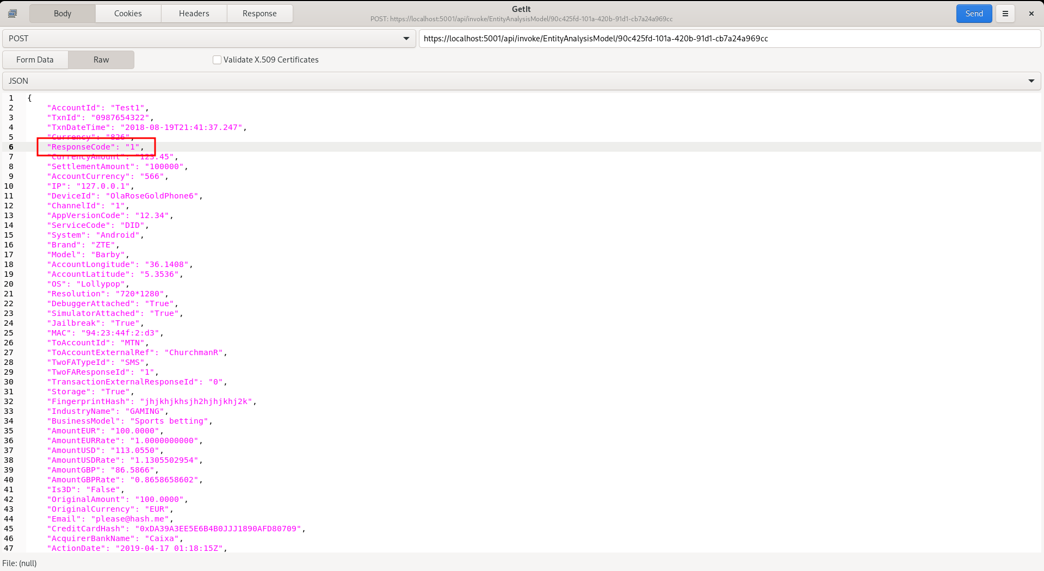Viewport: 1044px width, 571px height.
Task: Click the "AmountGBP": "86.5866" line
Action: tap(103, 470)
